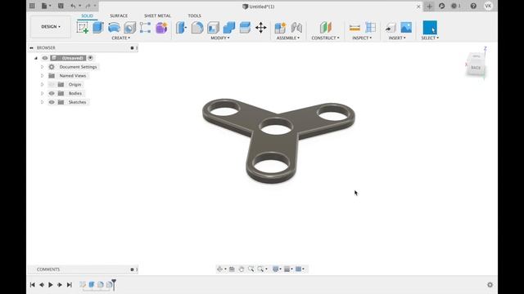
Task: Activate the root component radio button
Action: [90, 58]
